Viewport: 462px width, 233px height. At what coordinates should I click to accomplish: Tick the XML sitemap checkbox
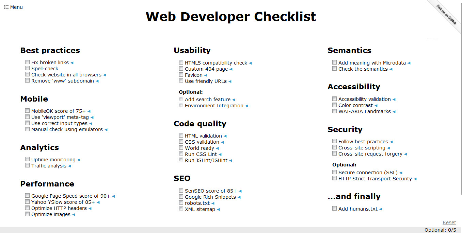181,209
